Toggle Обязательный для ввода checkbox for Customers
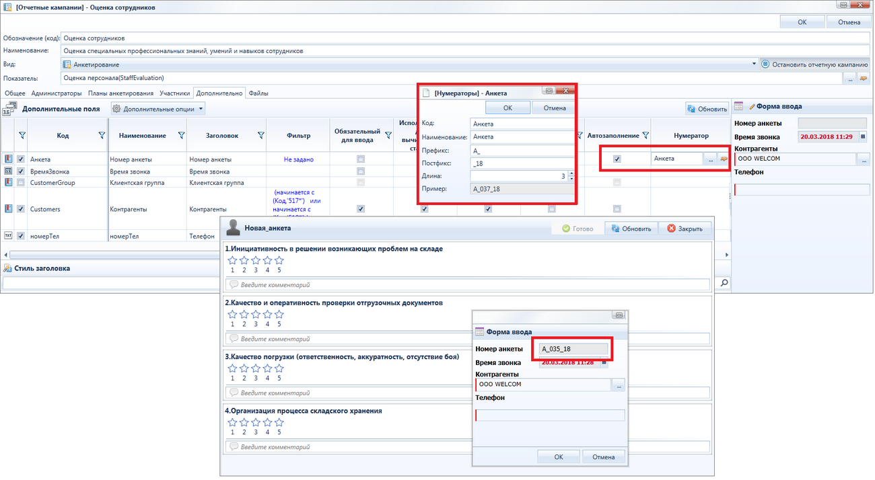 (x=361, y=209)
